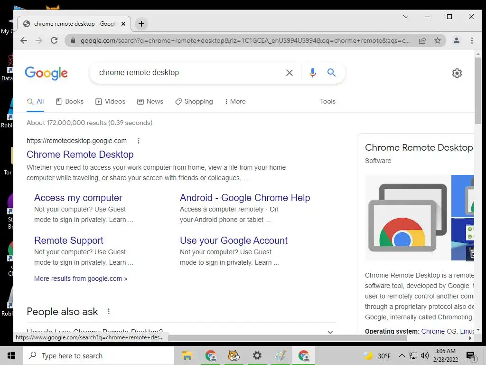Click the https://remotedesktop.google.com URL text
This screenshot has width=486, height=365.
[x=76, y=141]
